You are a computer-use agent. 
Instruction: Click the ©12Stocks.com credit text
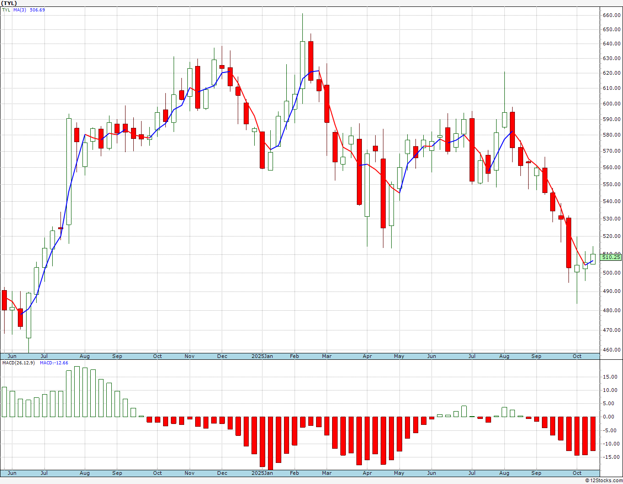[603, 480]
